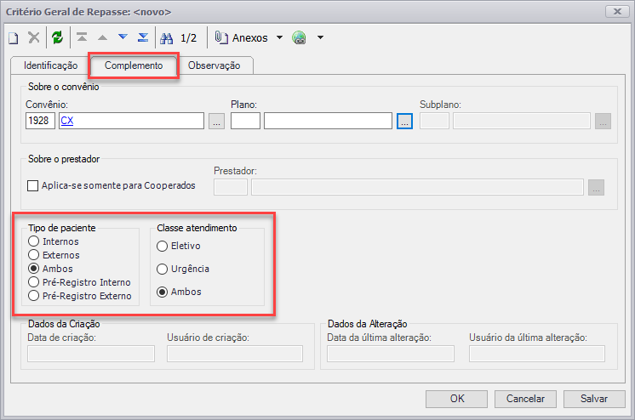Go to next record down arrow
This screenshot has height=420, width=635.
[x=123, y=37]
